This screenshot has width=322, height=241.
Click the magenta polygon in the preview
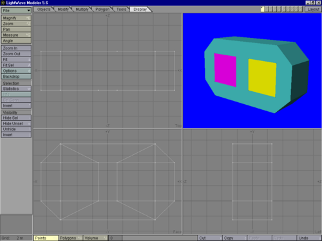pyautogui.click(x=225, y=70)
